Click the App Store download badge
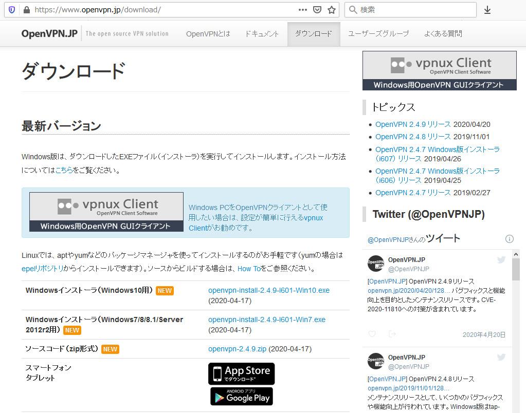 coord(241,374)
